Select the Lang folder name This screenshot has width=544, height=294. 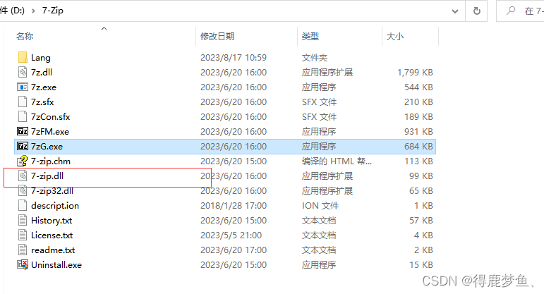(41, 58)
